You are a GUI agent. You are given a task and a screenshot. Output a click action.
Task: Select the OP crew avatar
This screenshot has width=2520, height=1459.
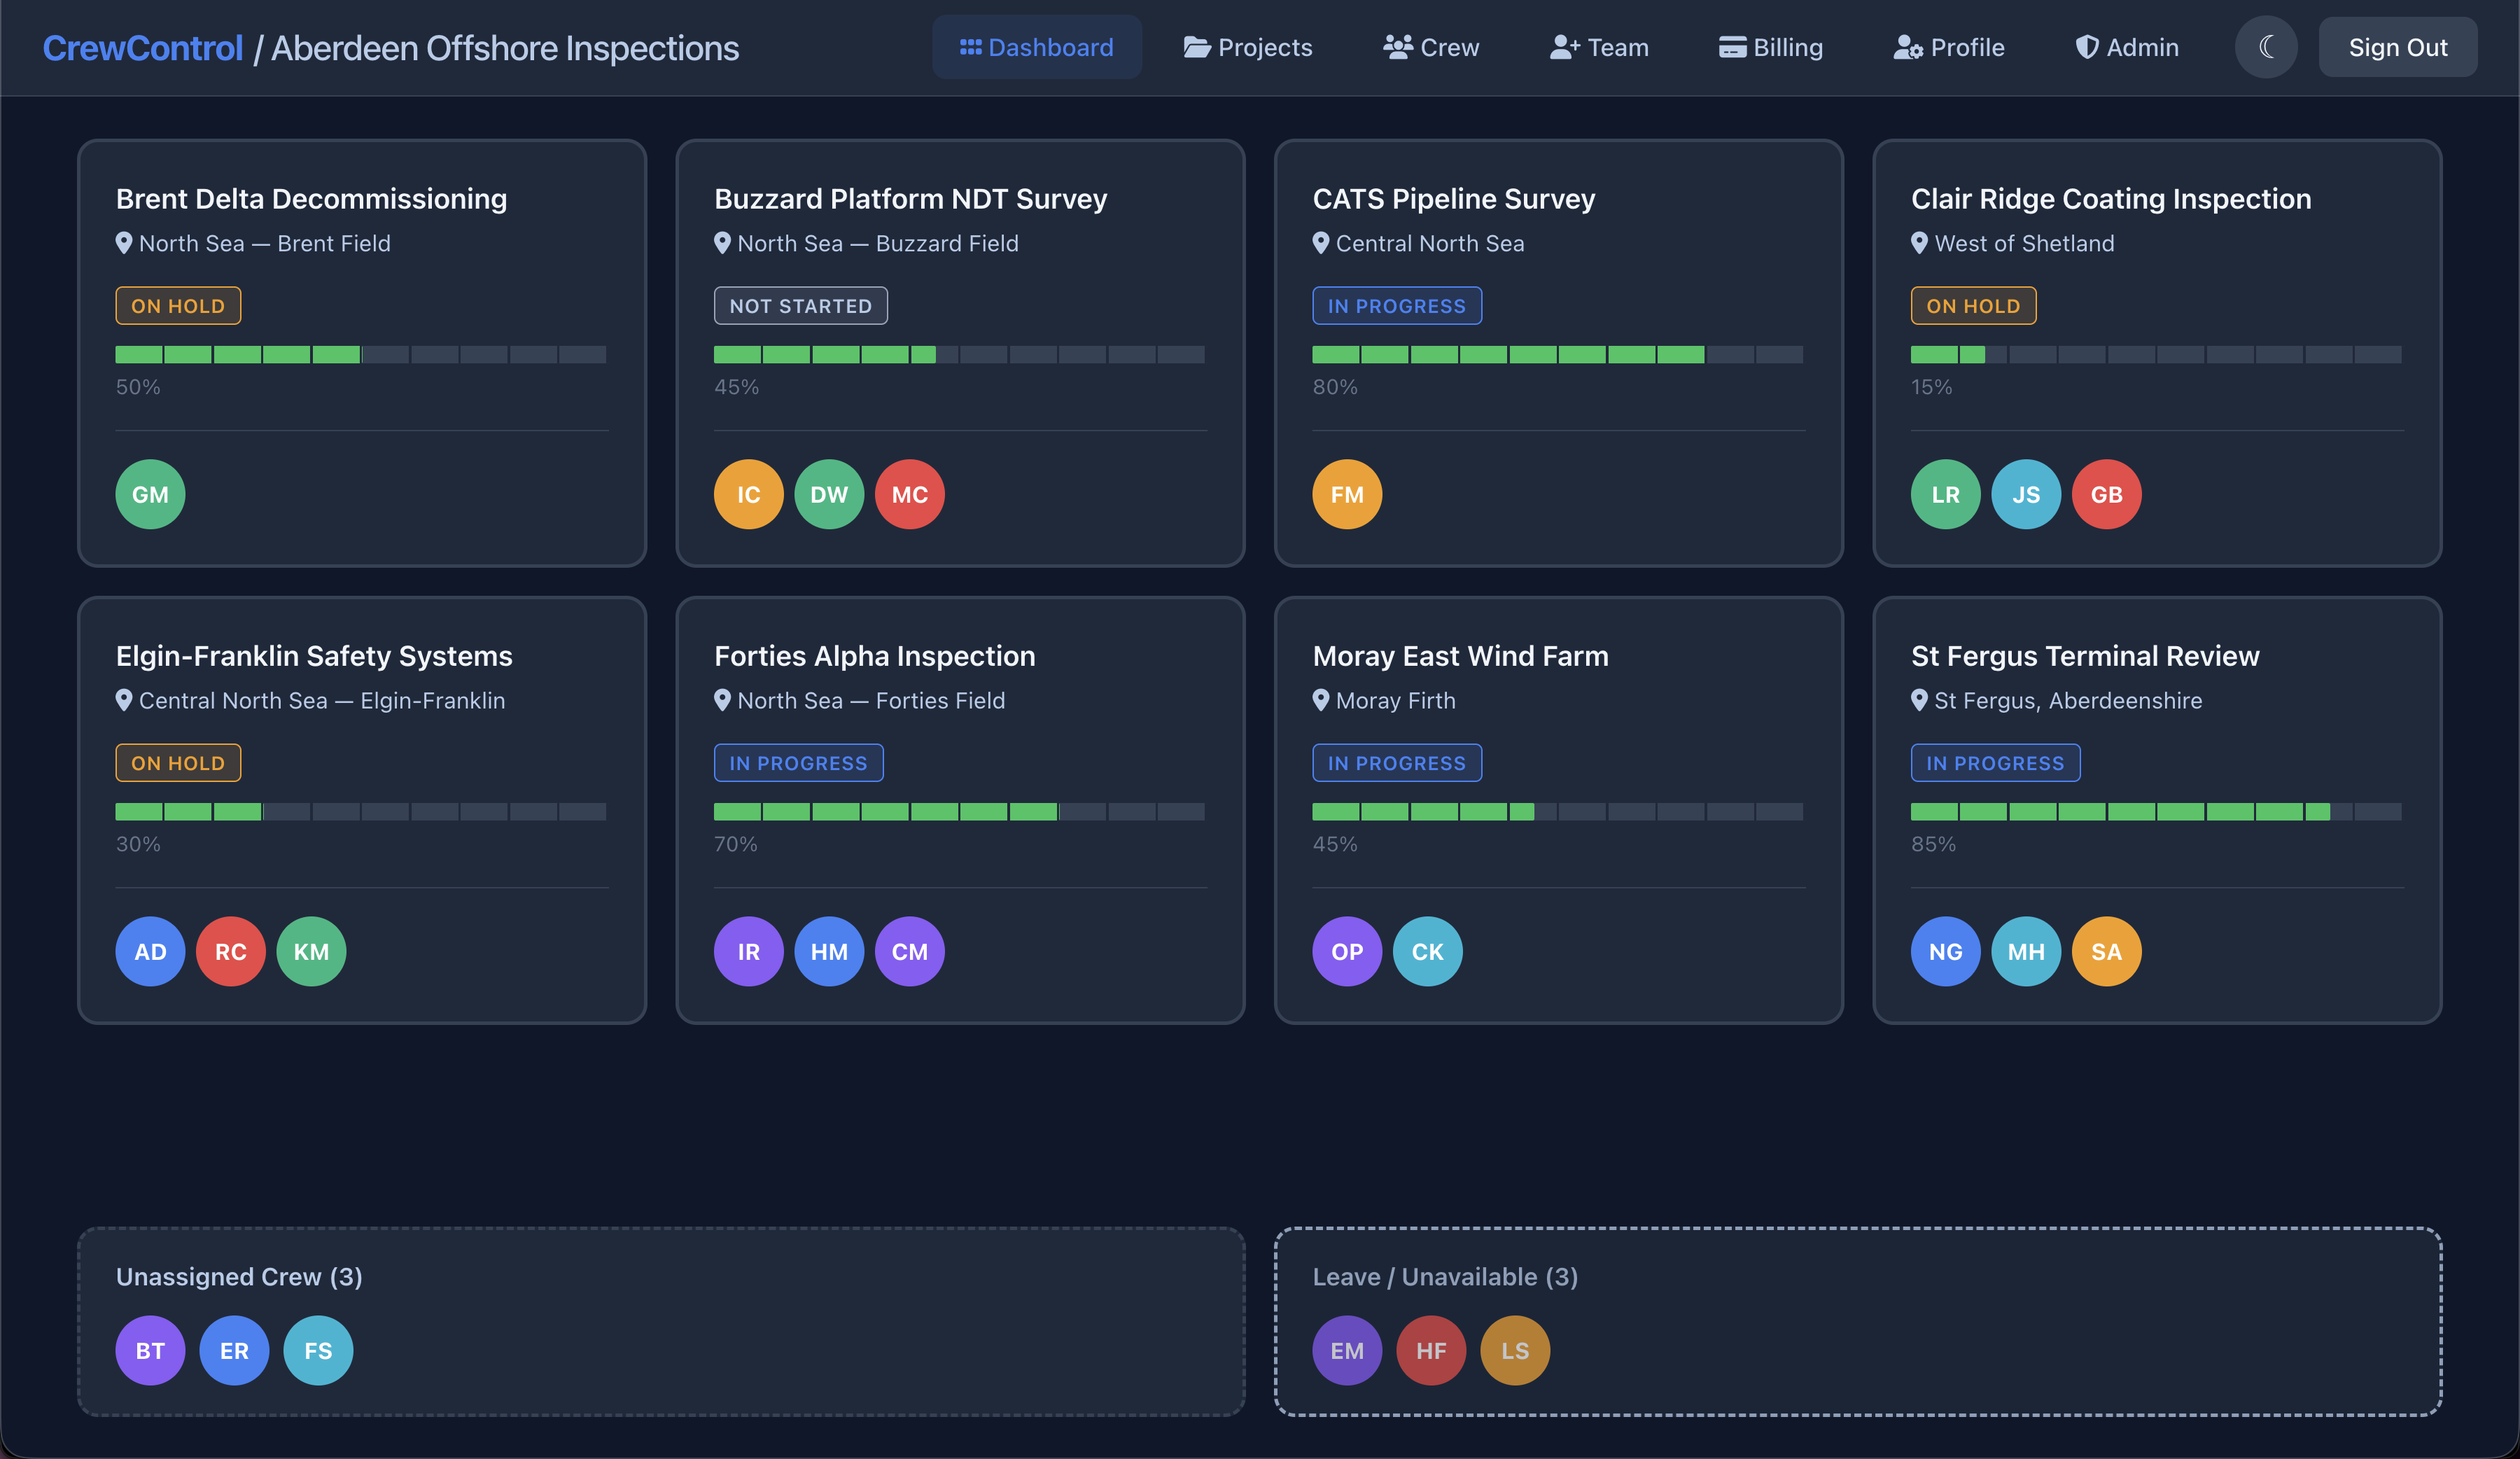coord(1347,951)
